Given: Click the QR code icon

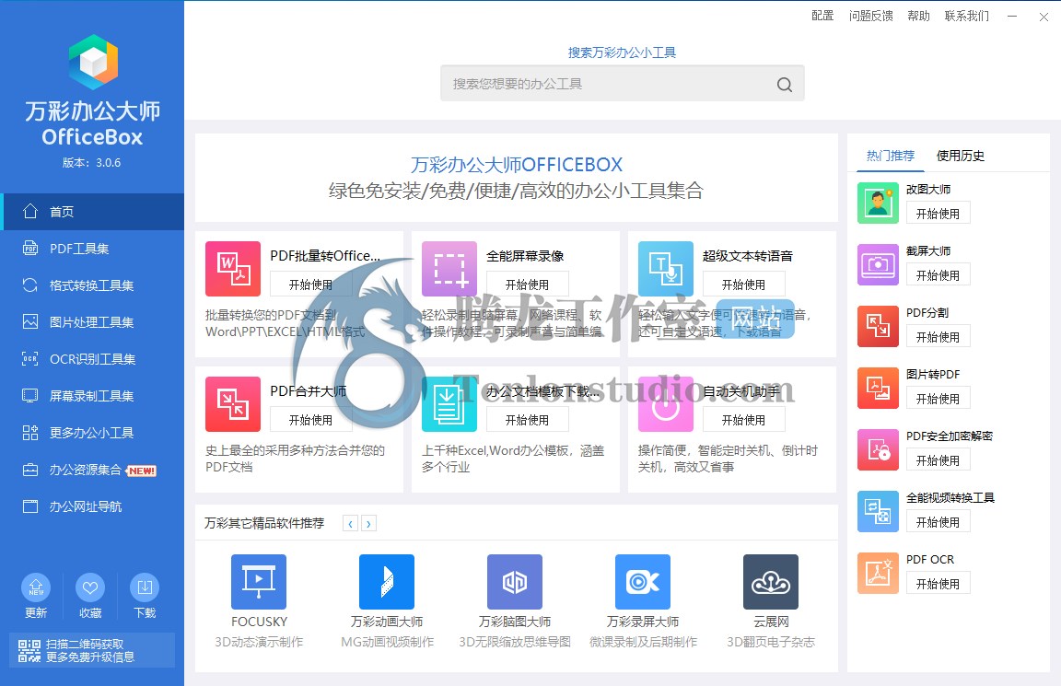Looking at the screenshot, I should (29, 650).
